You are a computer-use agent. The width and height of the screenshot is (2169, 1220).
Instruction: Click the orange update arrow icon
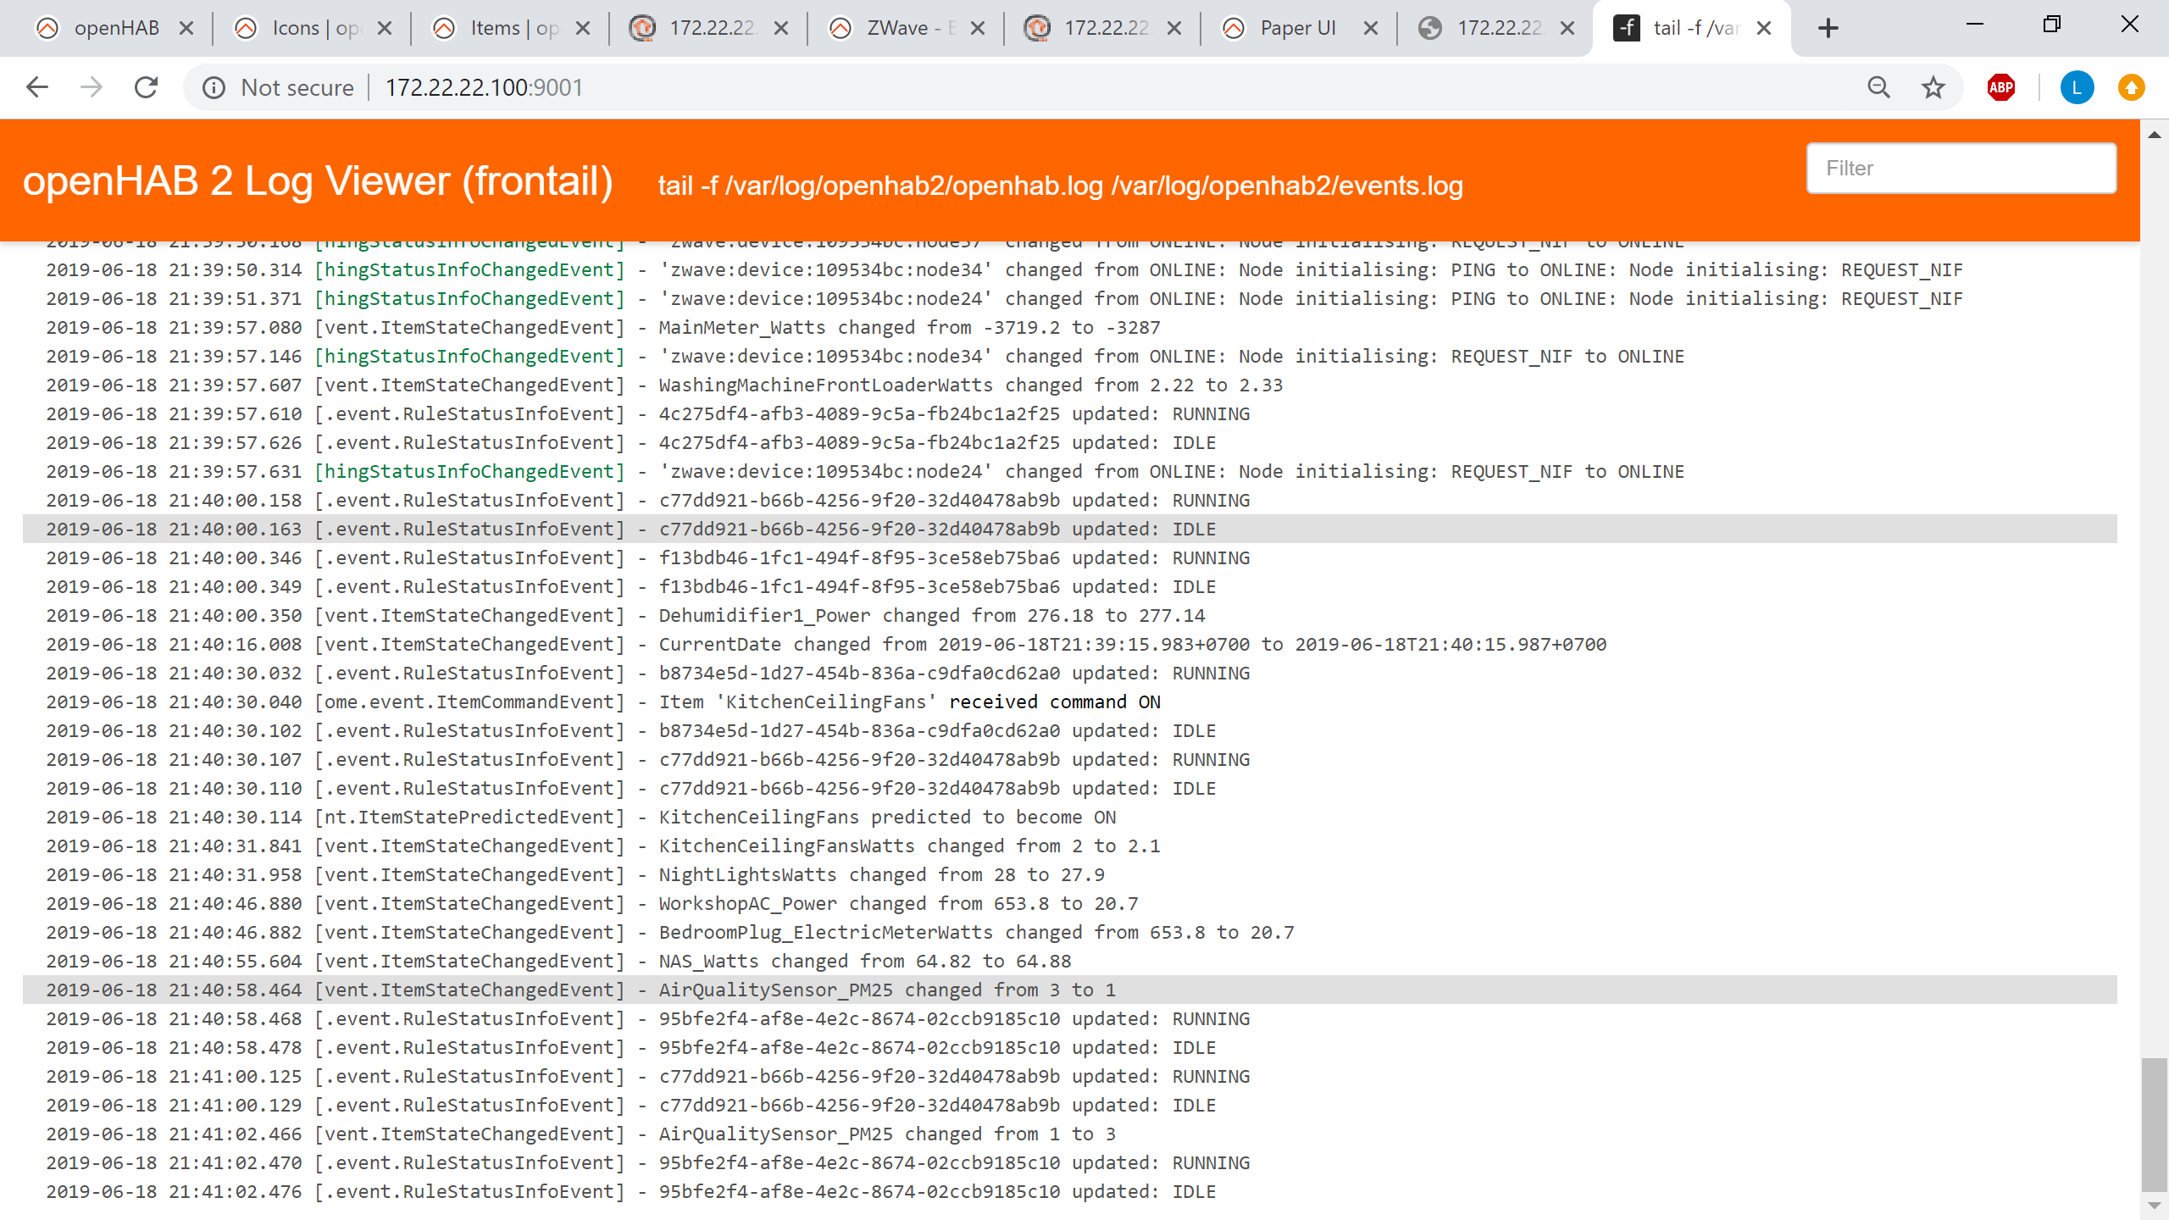point(2131,87)
